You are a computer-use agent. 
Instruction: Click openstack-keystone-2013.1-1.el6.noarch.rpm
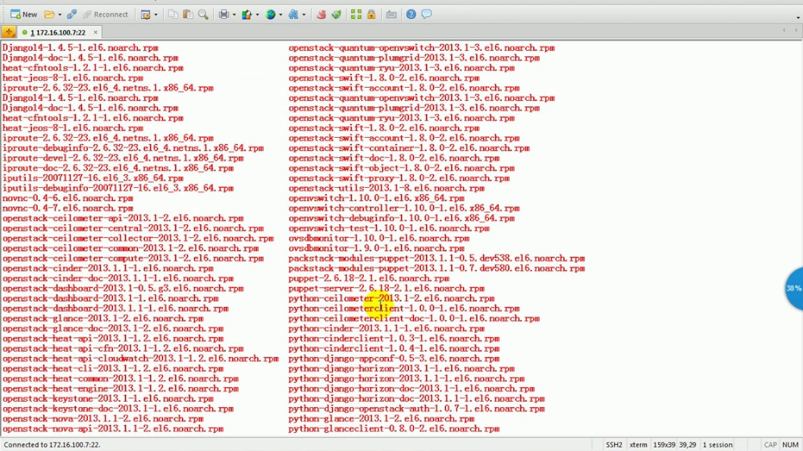(x=108, y=398)
